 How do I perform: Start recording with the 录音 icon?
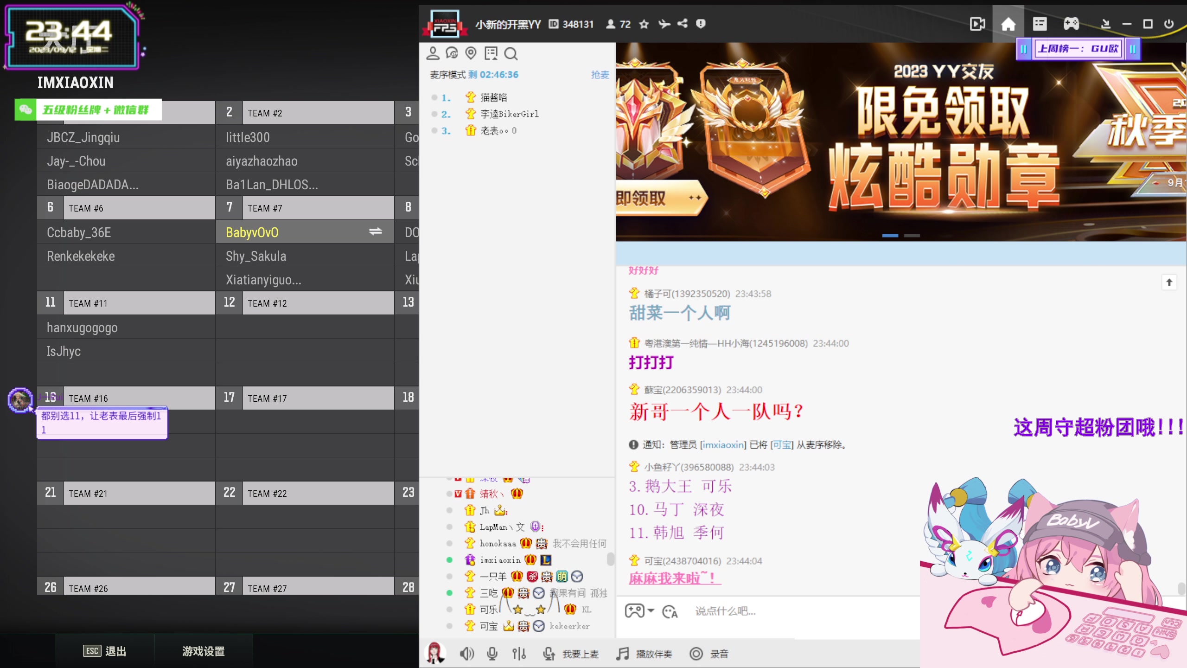coord(696,654)
